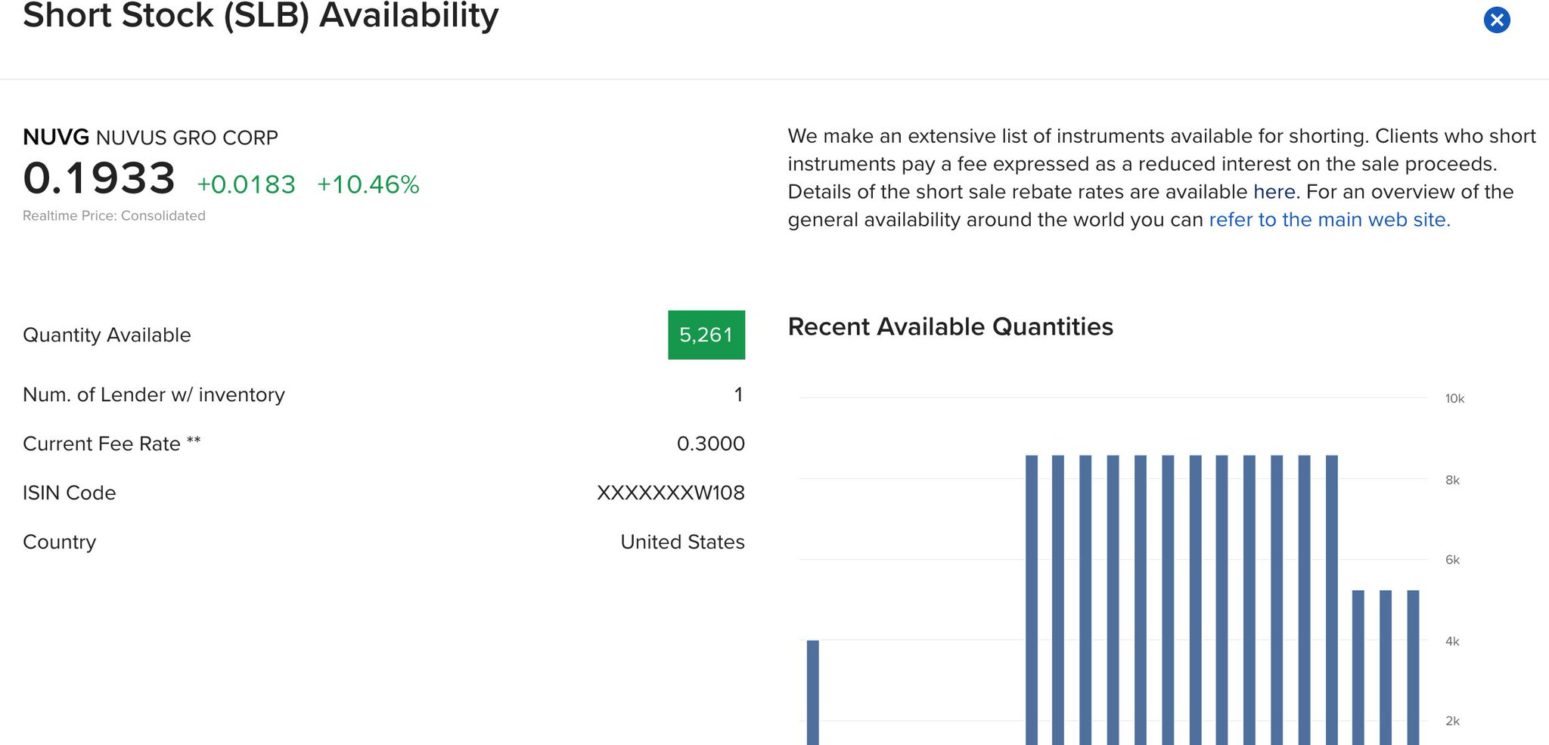This screenshot has width=1549, height=745.
Task: Click the Realtime Price: Consolidated note
Action: [x=114, y=215]
